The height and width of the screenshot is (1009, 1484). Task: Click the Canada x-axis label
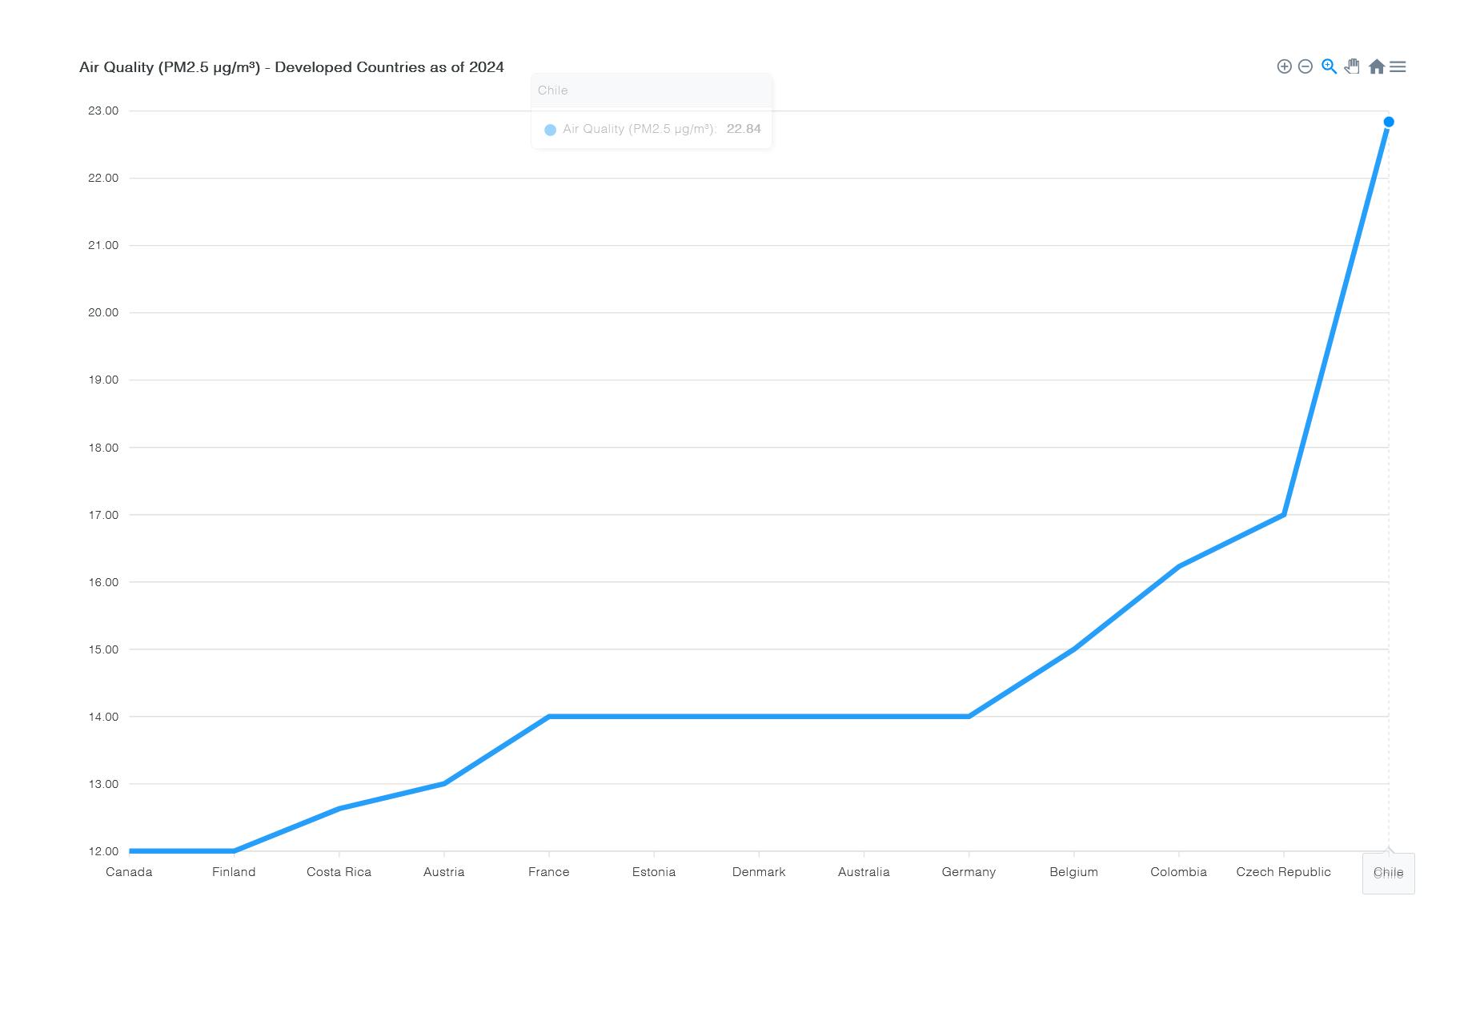tap(129, 872)
